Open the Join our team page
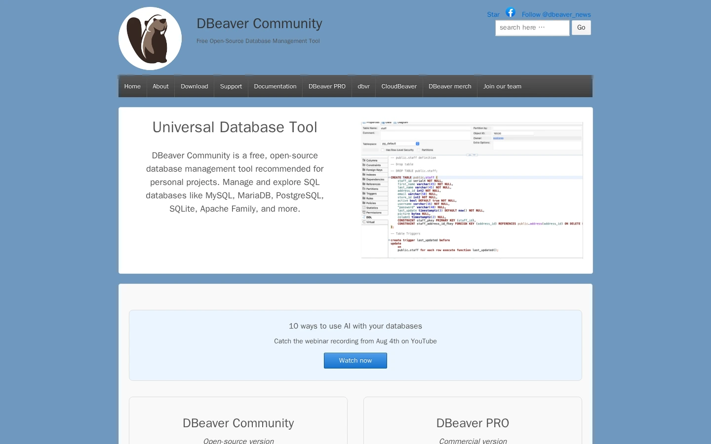Viewport: 711px width, 444px height. 502,86
